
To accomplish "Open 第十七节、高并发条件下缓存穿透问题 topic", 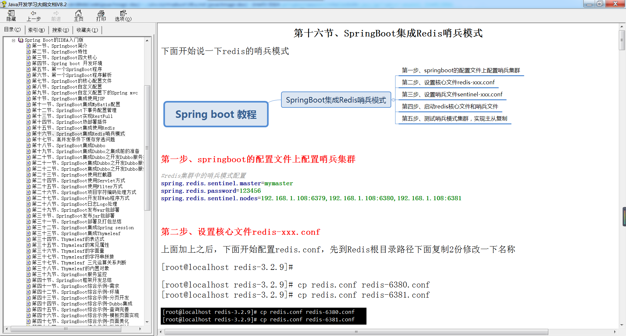I will (x=73, y=140).
